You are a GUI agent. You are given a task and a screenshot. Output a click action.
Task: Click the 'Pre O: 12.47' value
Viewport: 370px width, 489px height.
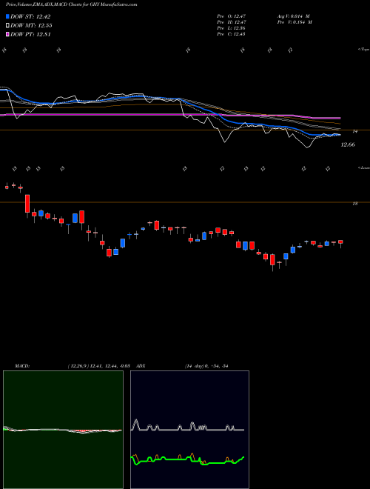(231, 16)
